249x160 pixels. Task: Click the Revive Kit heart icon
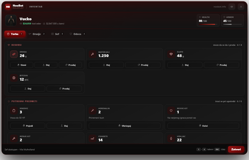click(171, 111)
